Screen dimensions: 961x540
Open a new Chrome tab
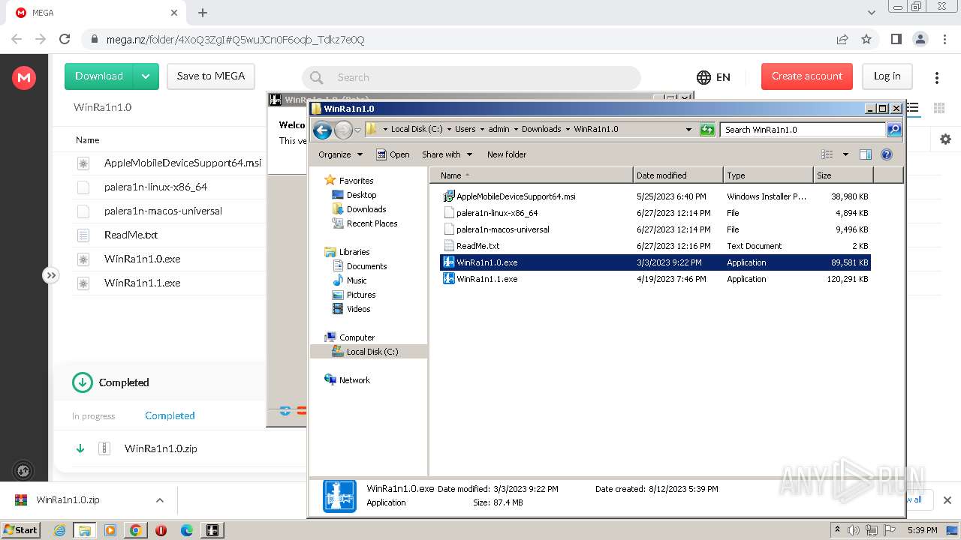[x=203, y=13]
